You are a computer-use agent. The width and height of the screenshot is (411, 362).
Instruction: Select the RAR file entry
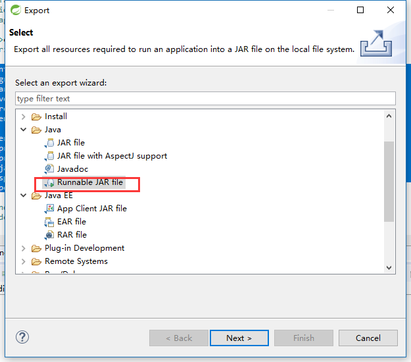coord(72,235)
